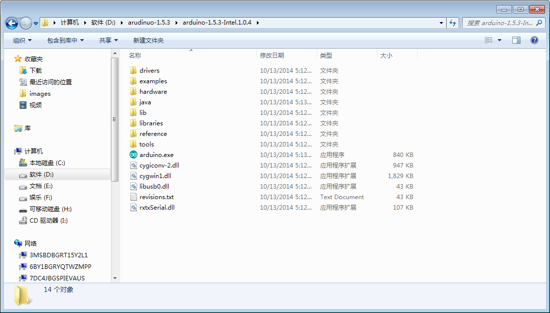Sort by 大小 column header

coord(386,55)
